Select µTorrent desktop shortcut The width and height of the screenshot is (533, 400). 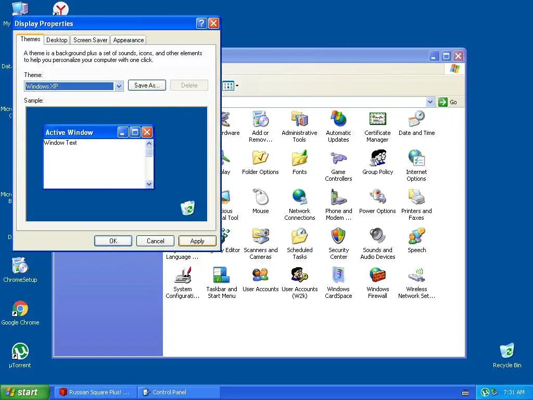(20, 352)
